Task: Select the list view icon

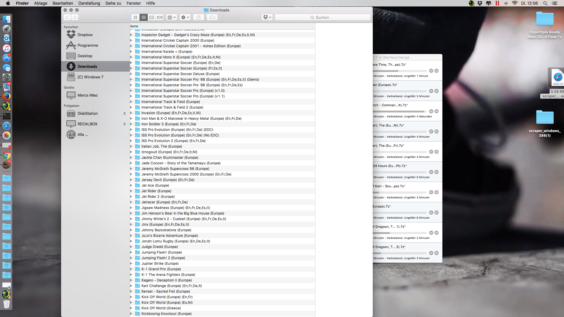Action: (x=143, y=17)
